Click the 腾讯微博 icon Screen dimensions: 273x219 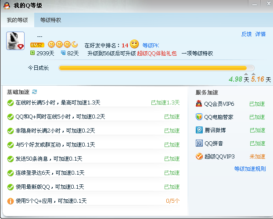199,130
